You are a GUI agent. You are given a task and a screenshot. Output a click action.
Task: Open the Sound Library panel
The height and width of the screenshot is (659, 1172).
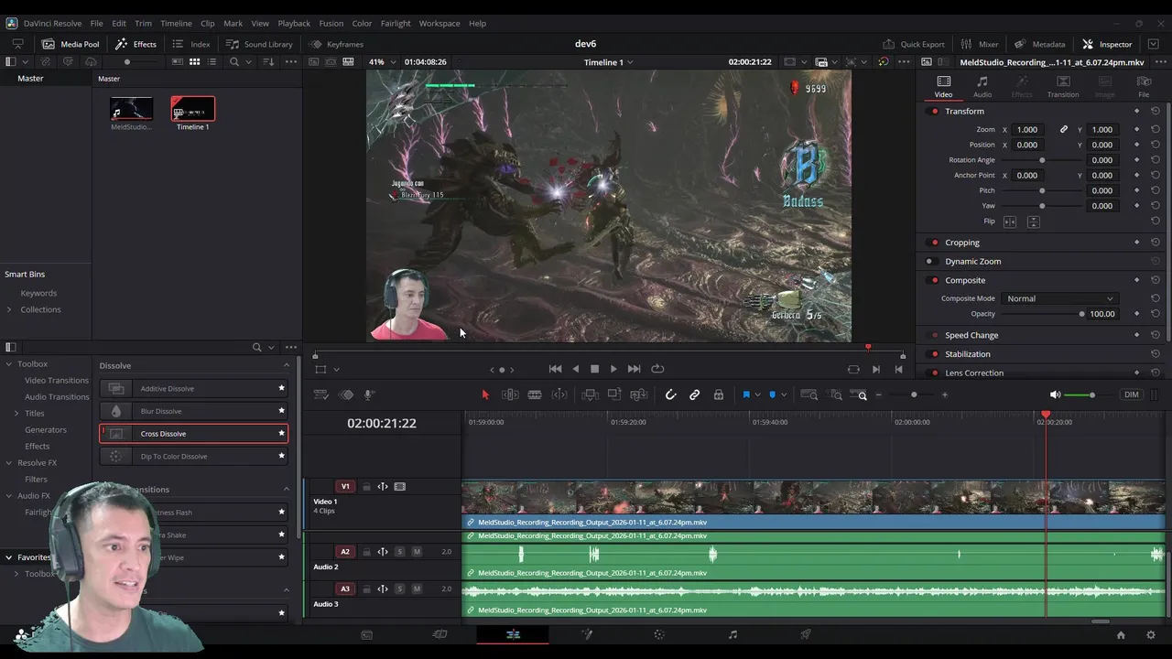click(x=259, y=44)
